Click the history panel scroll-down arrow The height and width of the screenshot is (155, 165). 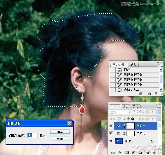(161, 90)
